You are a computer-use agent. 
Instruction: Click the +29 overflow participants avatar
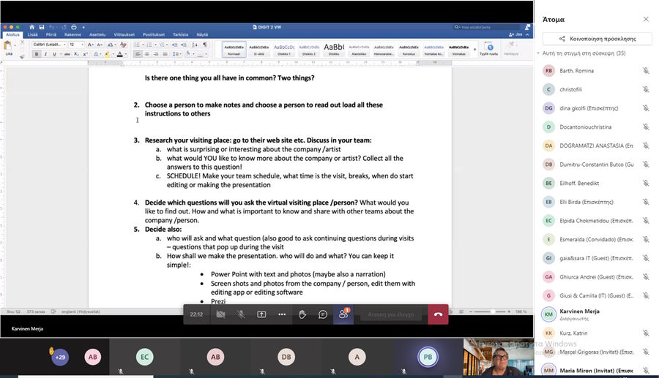coord(60,357)
